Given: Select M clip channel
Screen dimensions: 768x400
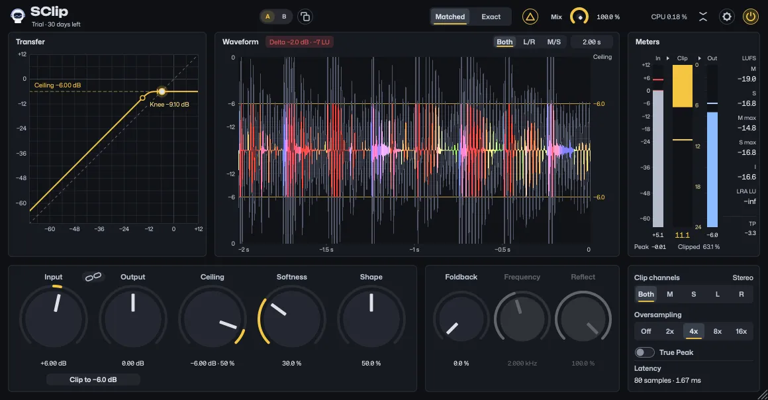Looking at the screenshot, I should pos(669,294).
